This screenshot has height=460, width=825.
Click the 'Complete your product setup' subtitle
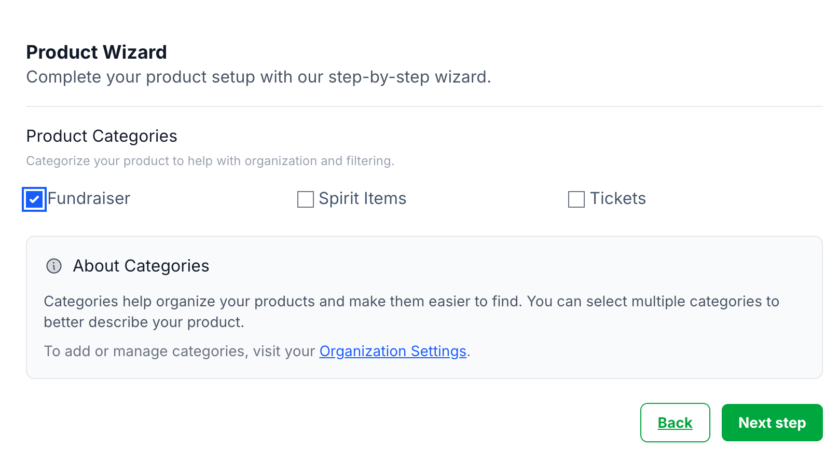[x=258, y=77]
